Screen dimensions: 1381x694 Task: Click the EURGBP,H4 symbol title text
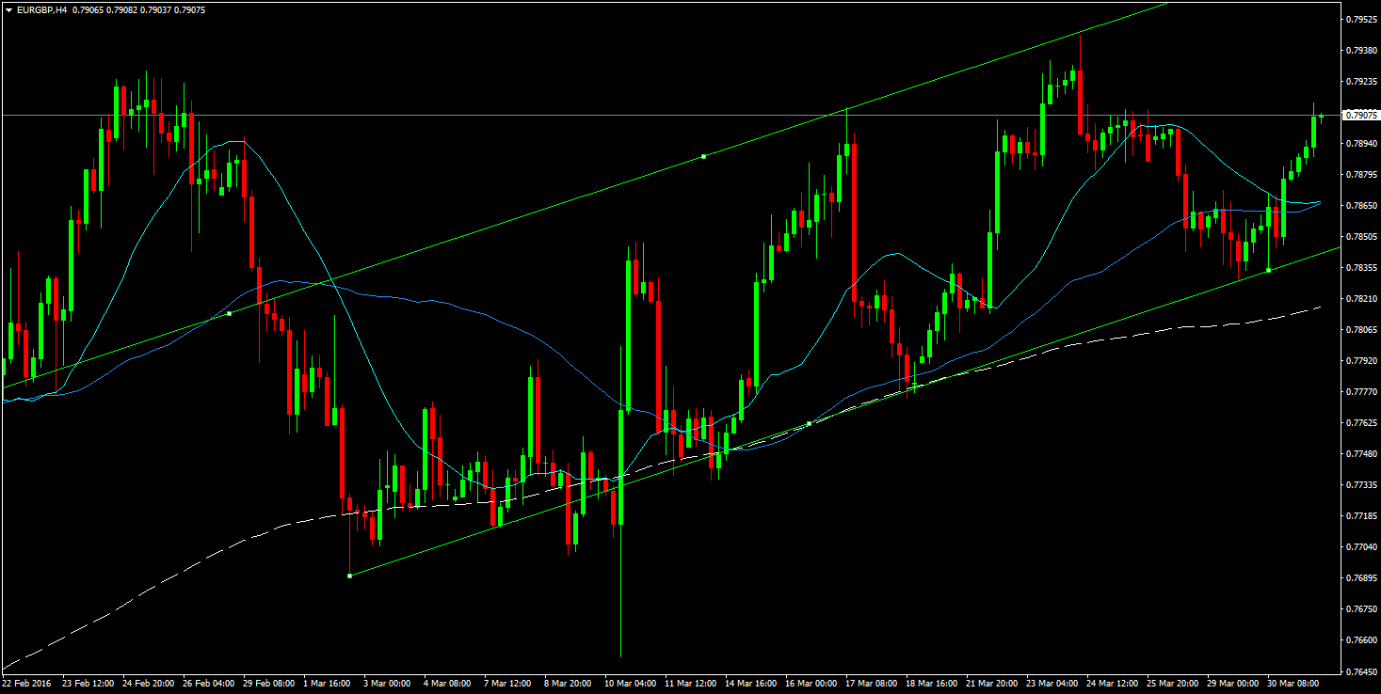(39, 9)
